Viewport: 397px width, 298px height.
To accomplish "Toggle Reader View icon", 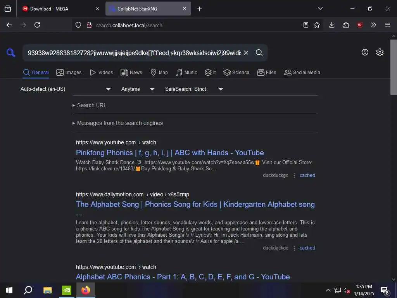I will (x=306, y=25).
